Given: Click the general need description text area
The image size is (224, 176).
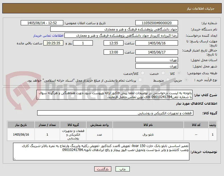Looking at the screenshot, I should click(114, 95).
